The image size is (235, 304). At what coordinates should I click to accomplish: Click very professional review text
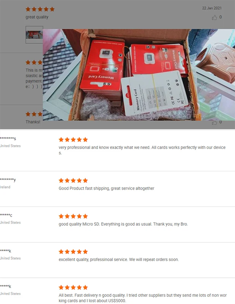[142, 150]
